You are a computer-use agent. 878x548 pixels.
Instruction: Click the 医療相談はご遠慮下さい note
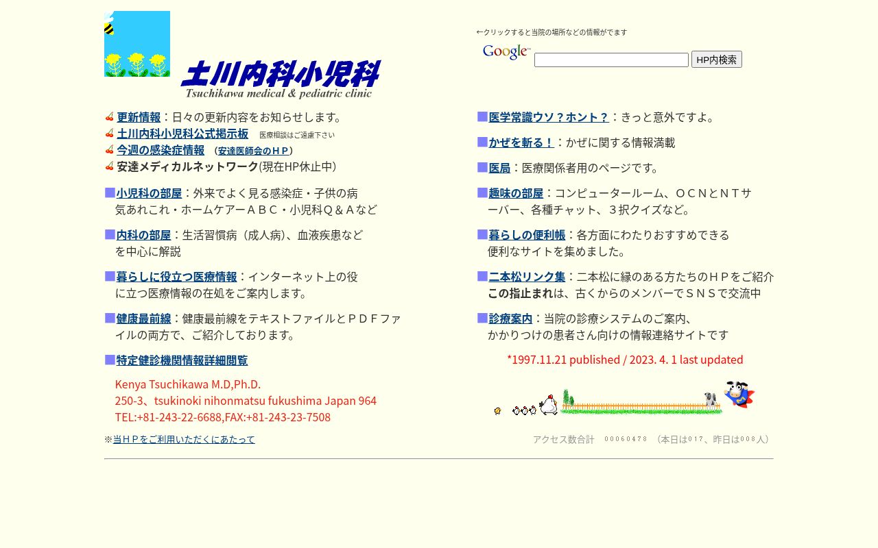297,135
